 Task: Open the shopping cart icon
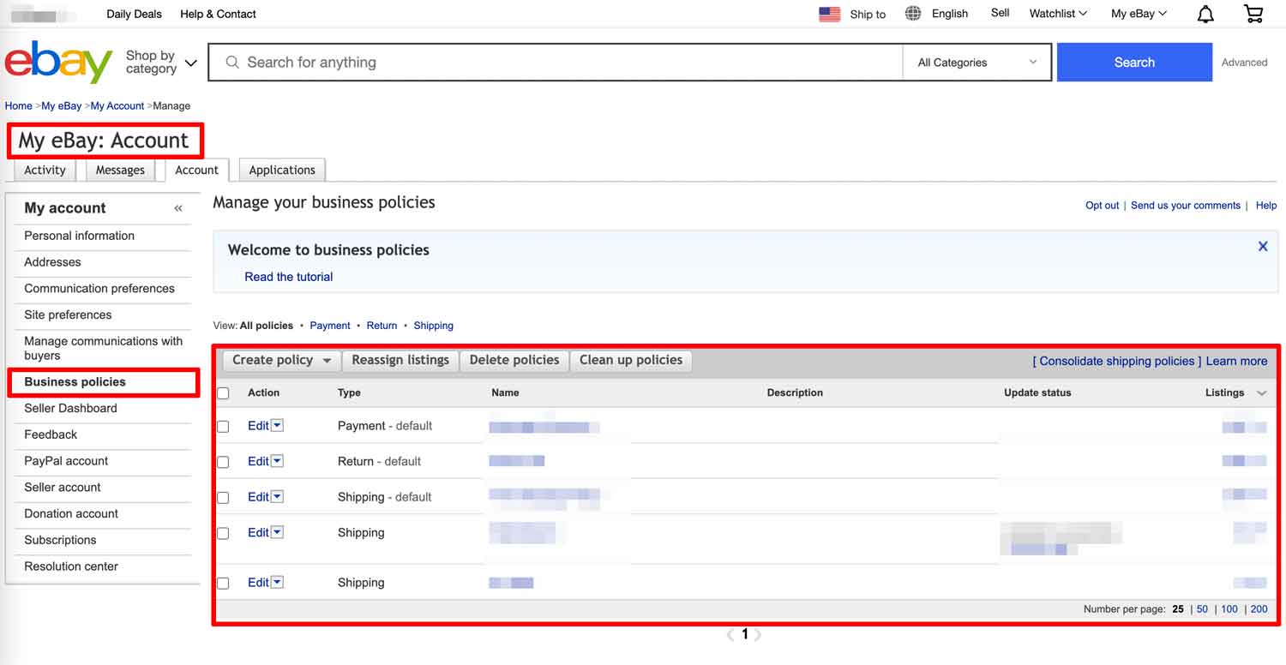pos(1253,14)
